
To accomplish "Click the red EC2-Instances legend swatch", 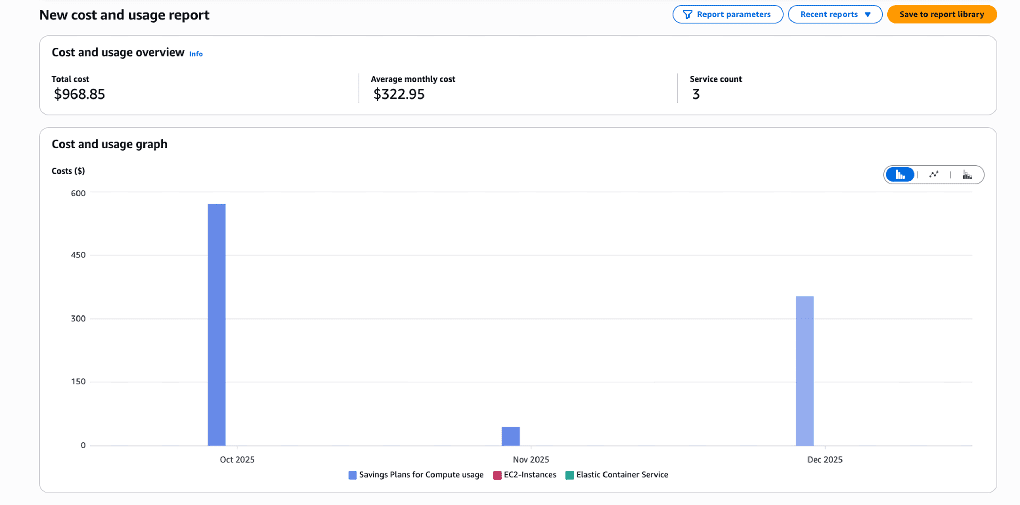I will point(497,475).
